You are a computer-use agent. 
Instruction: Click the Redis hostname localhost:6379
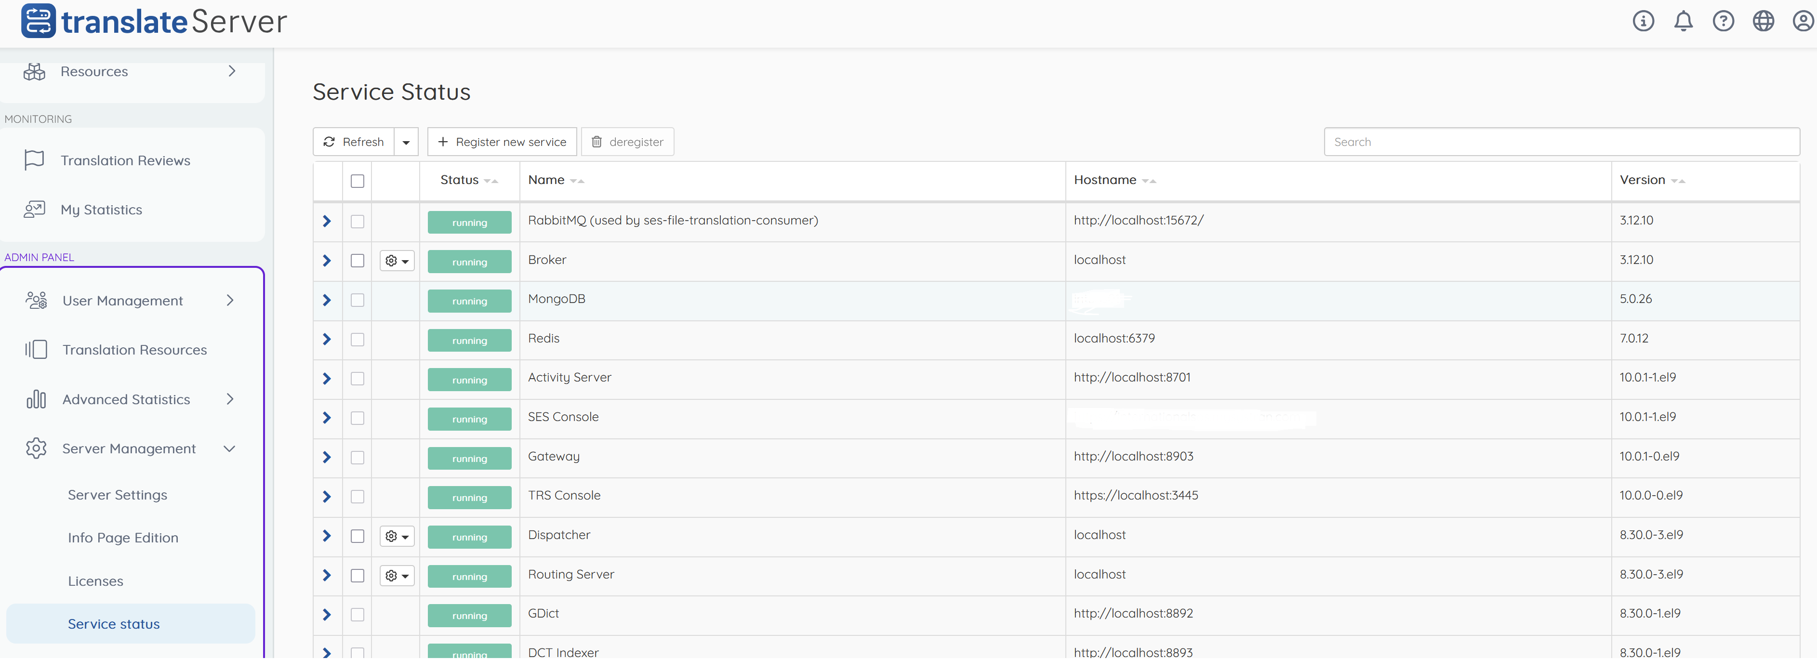tap(1114, 338)
